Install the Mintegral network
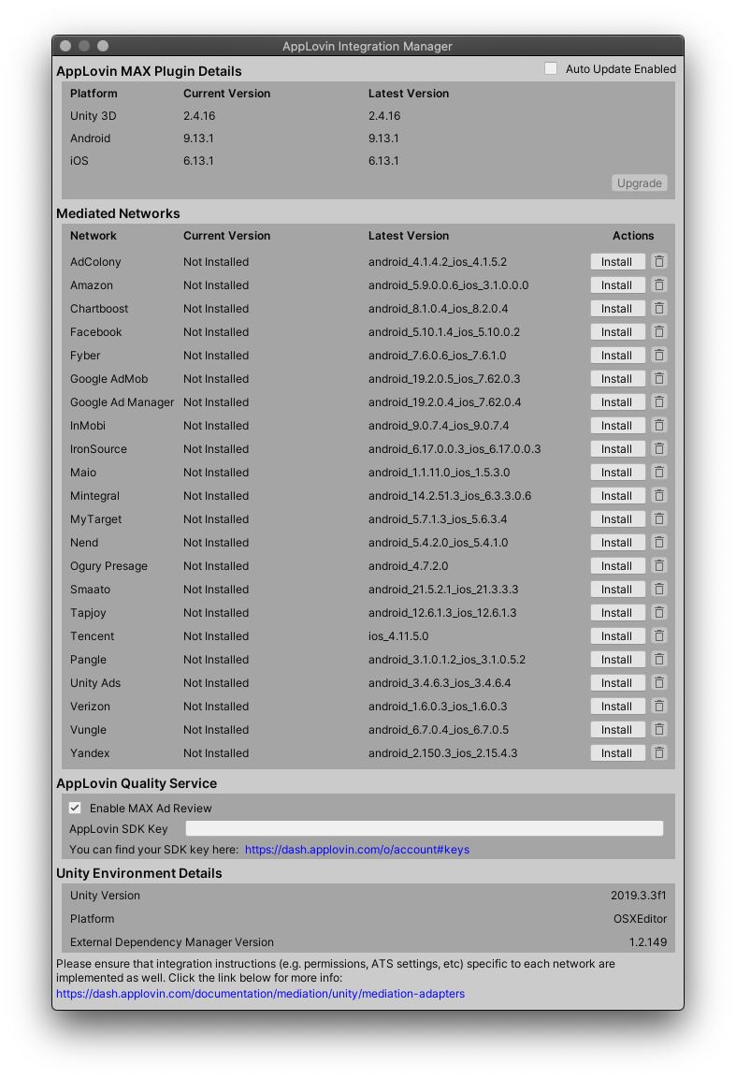 pyautogui.click(x=617, y=495)
